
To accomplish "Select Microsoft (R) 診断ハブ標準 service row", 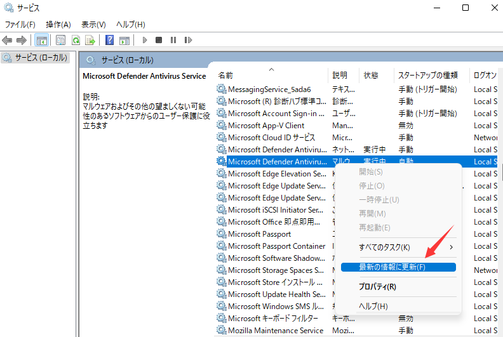I will [x=356, y=102].
